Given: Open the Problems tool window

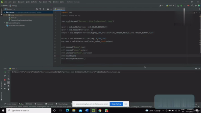Looking at the screenshot, I should 39,104.
